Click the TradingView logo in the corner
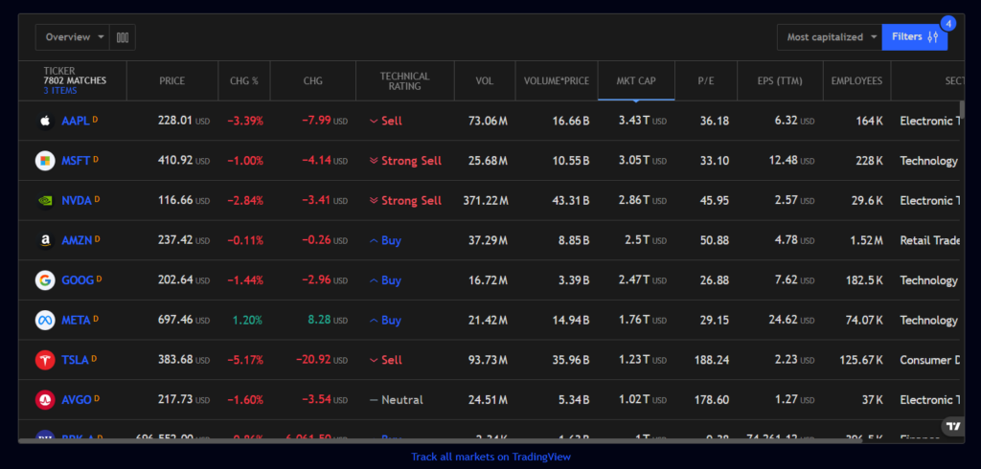The width and height of the screenshot is (981, 469). (x=952, y=427)
